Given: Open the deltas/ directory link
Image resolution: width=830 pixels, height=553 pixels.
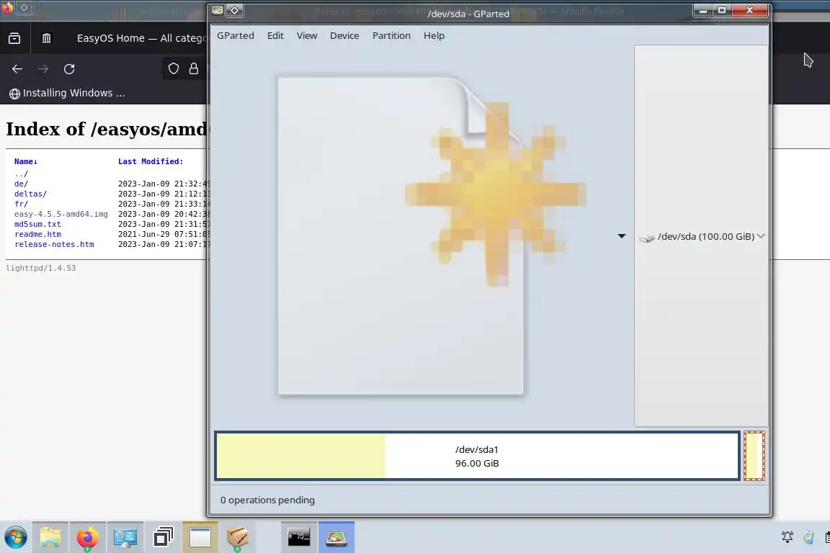Looking at the screenshot, I should coord(30,194).
